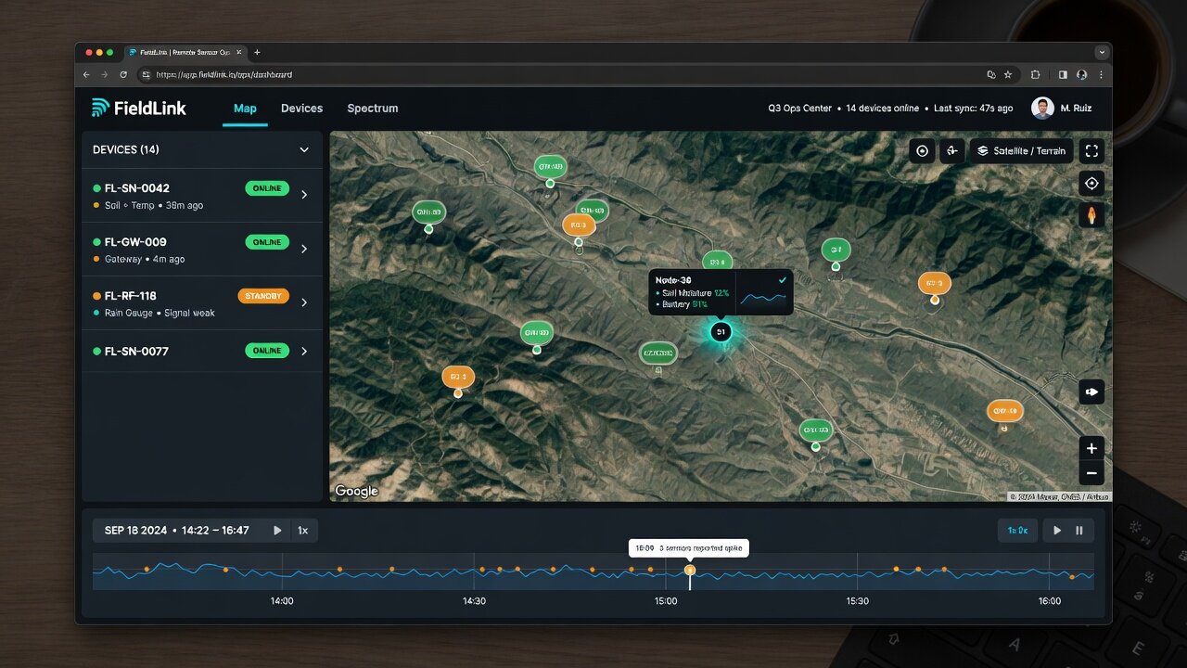Change the 1x playback speed

pos(302,531)
